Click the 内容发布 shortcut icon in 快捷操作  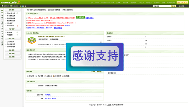pyautogui.click(x=45, y=76)
